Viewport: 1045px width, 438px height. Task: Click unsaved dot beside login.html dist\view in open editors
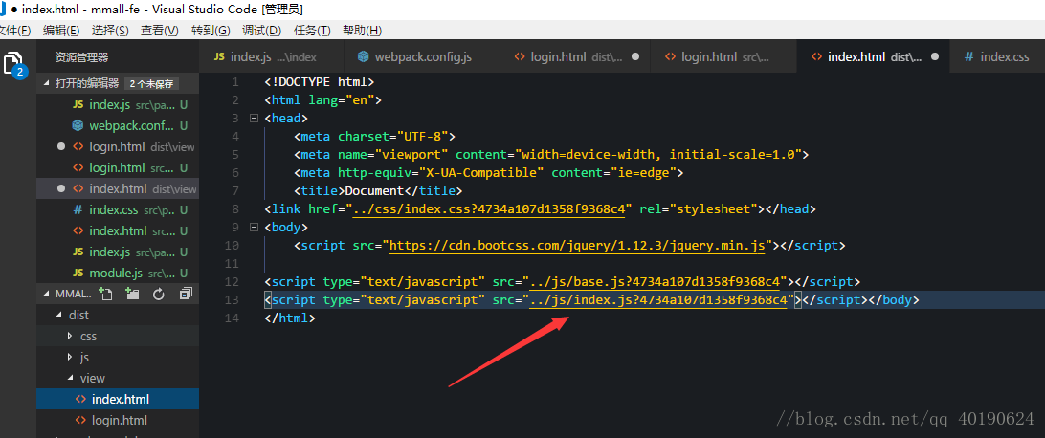[61, 146]
